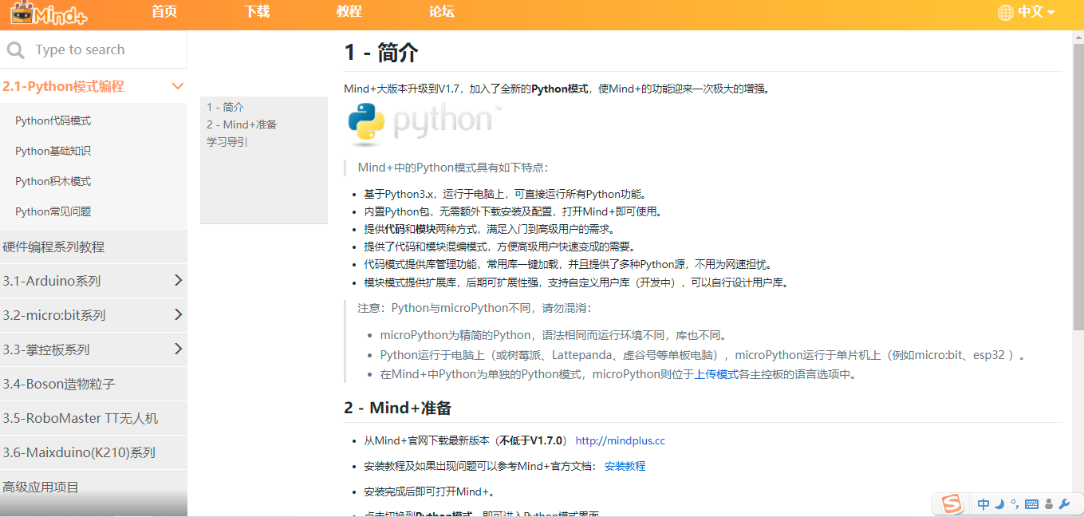Open 3.6-Maixduino(K210)系列 in sidebar
This screenshot has width=1084, height=517.
pos(93,452)
